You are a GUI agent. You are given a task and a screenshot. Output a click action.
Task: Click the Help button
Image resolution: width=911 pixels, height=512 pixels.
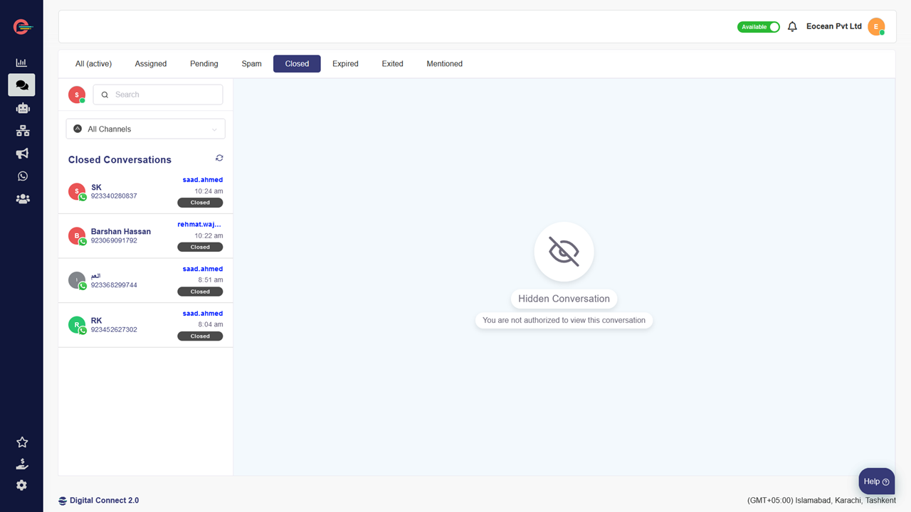(x=876, y=481)
